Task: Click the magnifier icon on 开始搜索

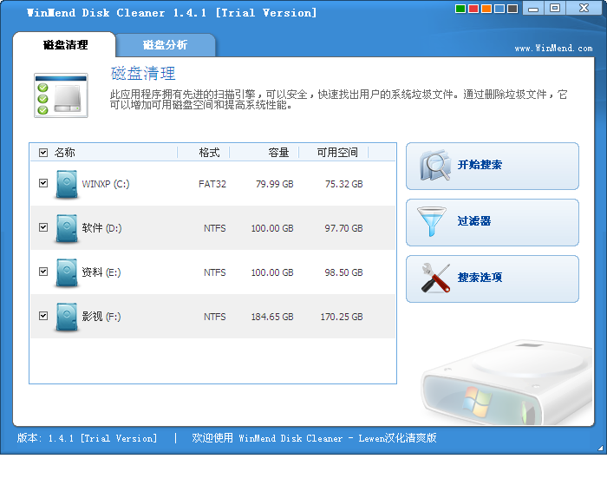Action: (435, 166)
